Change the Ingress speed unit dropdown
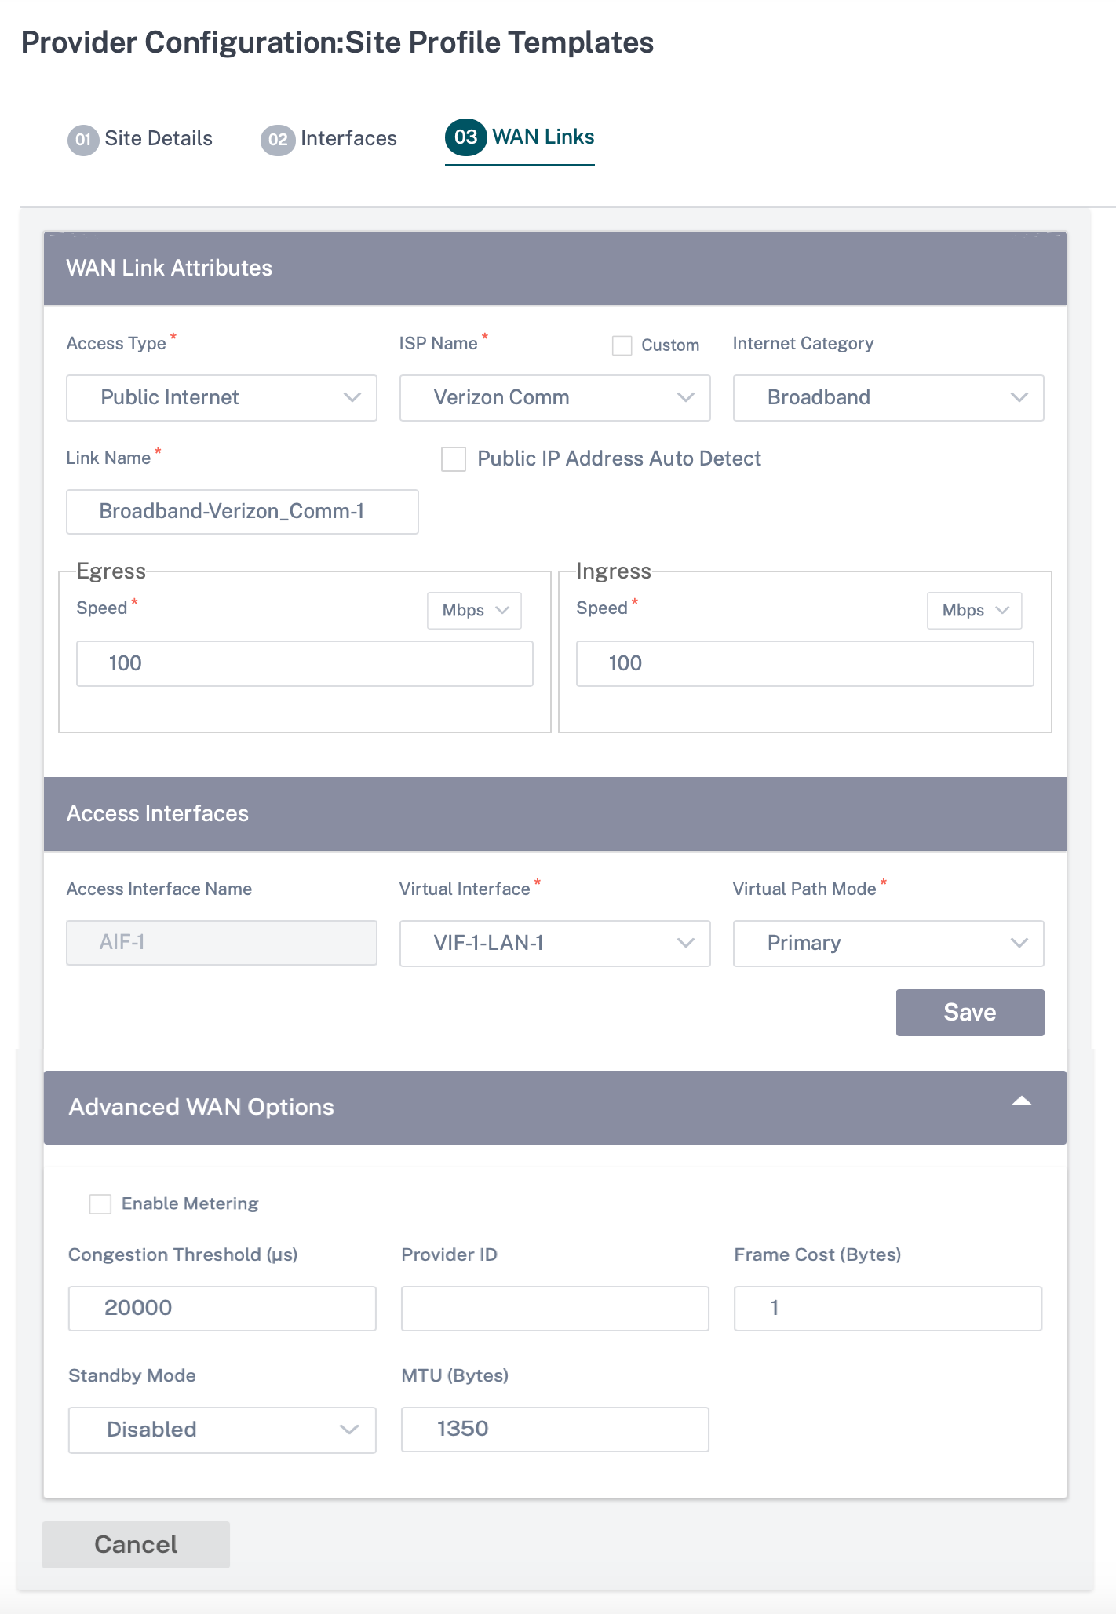The width and height of the screenshot is (1116, 1614). point(975,611)
